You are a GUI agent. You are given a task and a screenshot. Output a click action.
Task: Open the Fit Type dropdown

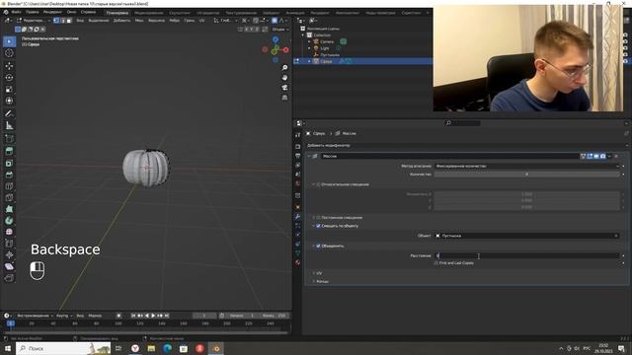pyautogui.click(x=526, y=166)
